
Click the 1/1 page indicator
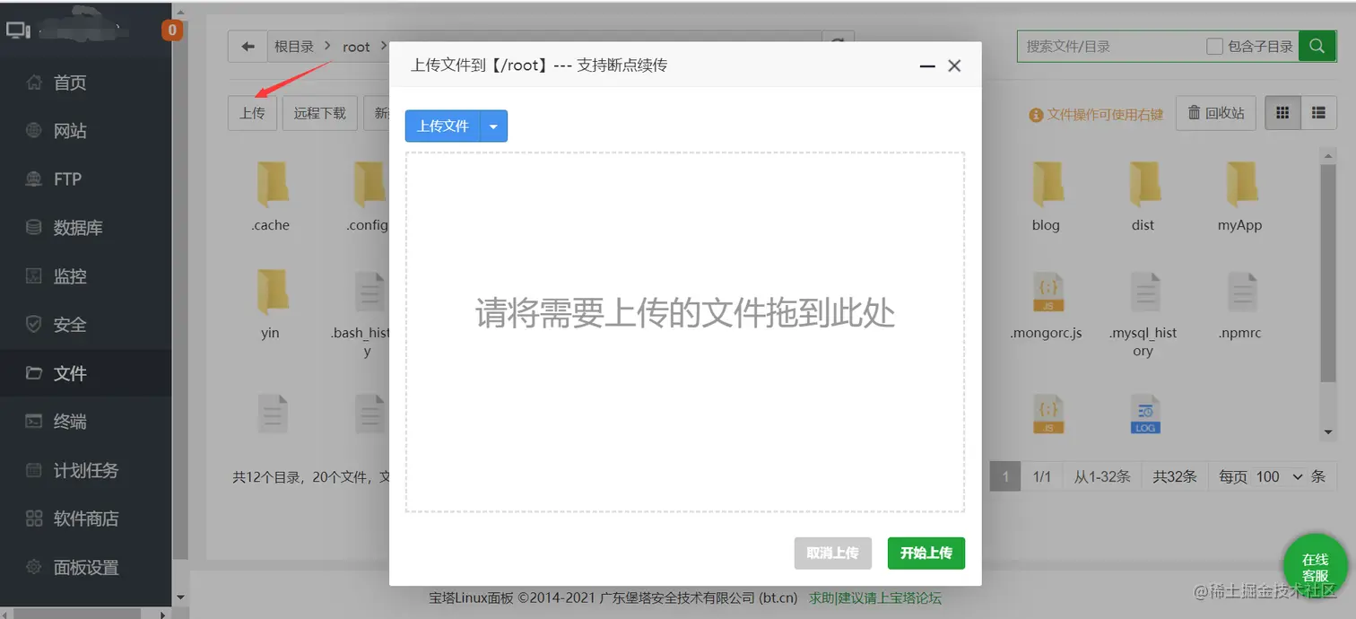pos(1042,476)
